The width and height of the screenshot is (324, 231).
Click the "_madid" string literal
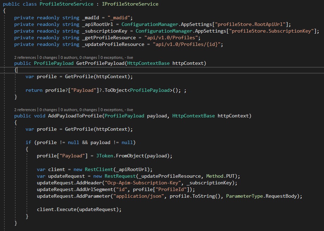119,18
